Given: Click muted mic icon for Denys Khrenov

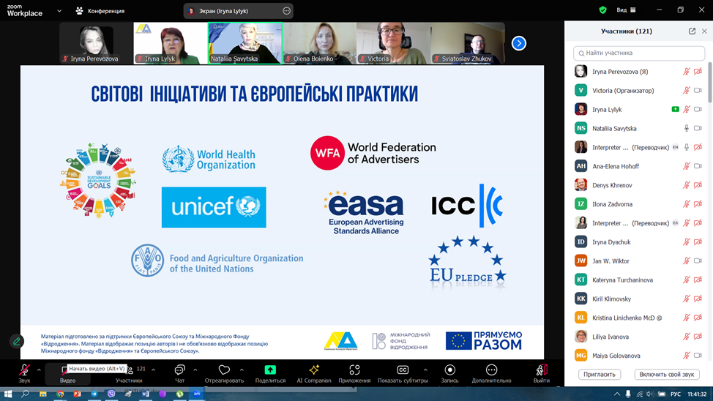Looking at the screenshot, I should click(x=686, y=185).
